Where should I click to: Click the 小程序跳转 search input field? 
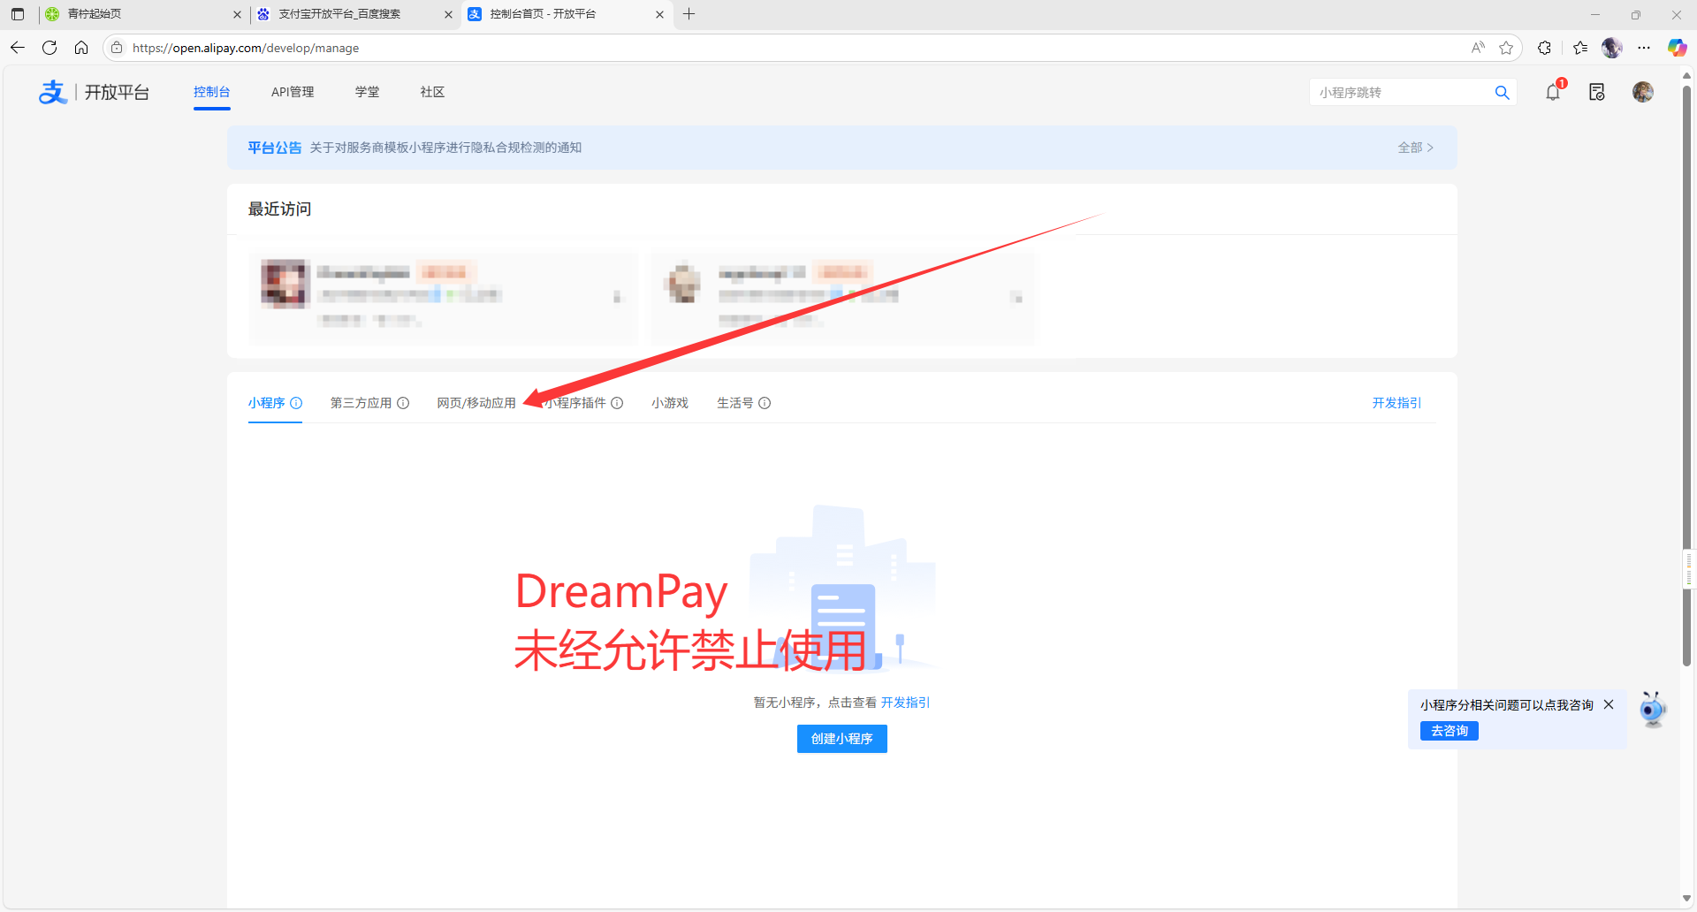pyautogui.click(x=1401, y=93)
